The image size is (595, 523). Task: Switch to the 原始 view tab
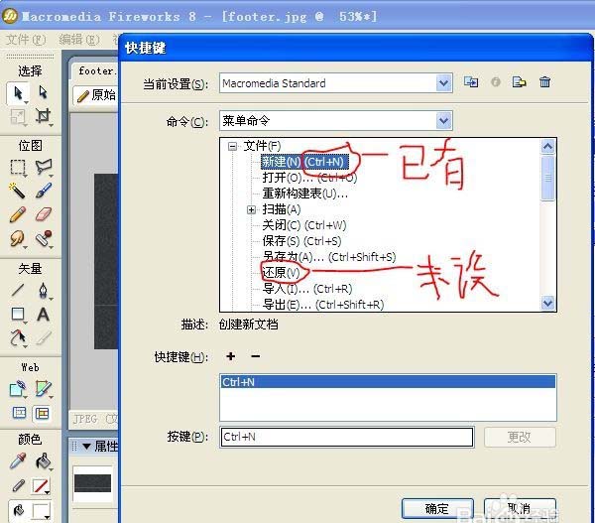coord(96,95)
